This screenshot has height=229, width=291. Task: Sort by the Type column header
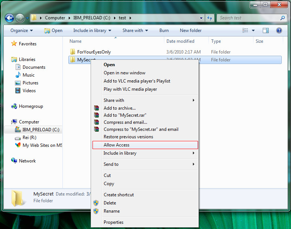[216, 41]
